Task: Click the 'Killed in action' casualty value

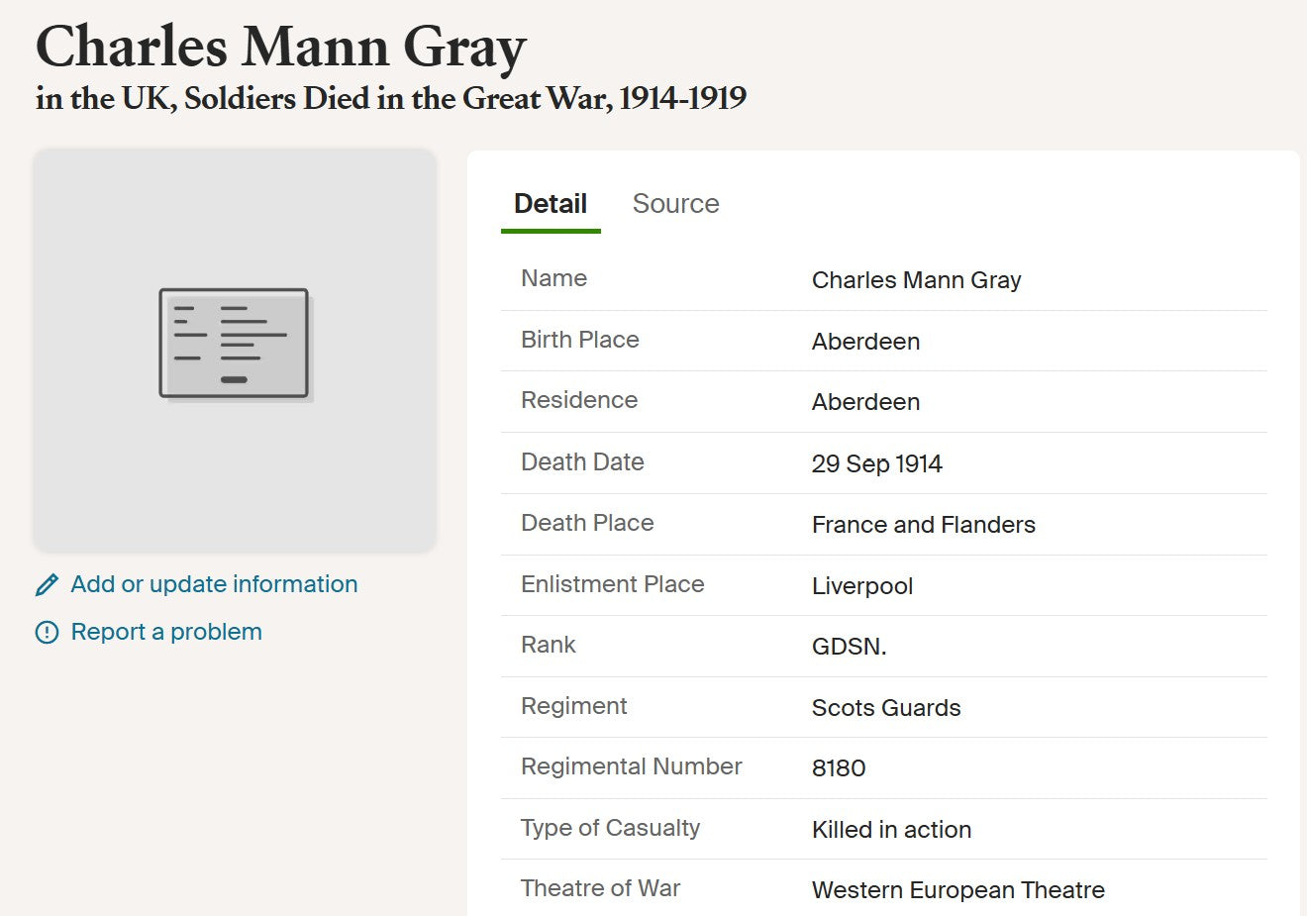Action: (x=891, y=830)
